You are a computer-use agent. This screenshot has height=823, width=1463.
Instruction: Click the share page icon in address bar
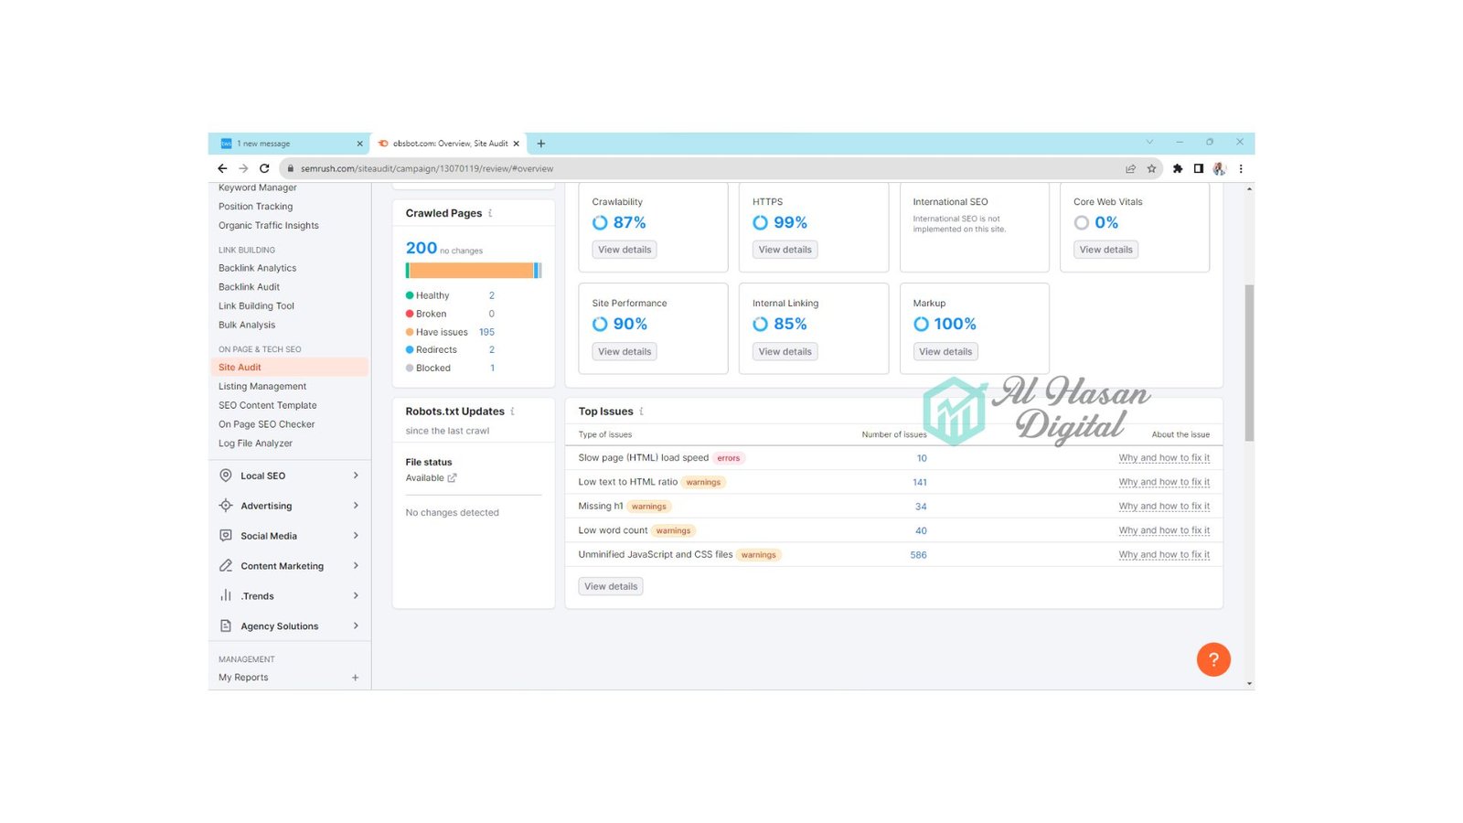1130,168
